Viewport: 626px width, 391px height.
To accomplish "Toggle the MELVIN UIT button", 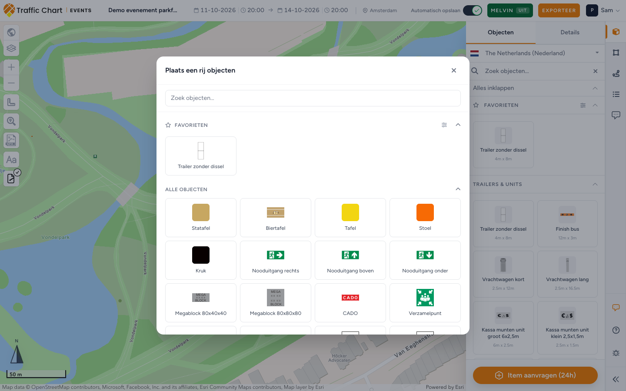I will click(510, 10).
